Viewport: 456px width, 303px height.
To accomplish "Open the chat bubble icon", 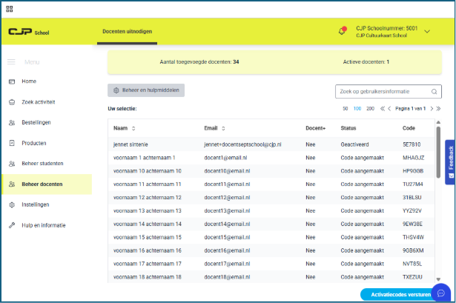I will 441,293.
